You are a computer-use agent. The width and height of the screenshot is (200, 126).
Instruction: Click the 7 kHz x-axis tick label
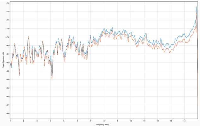pos(91,121)
